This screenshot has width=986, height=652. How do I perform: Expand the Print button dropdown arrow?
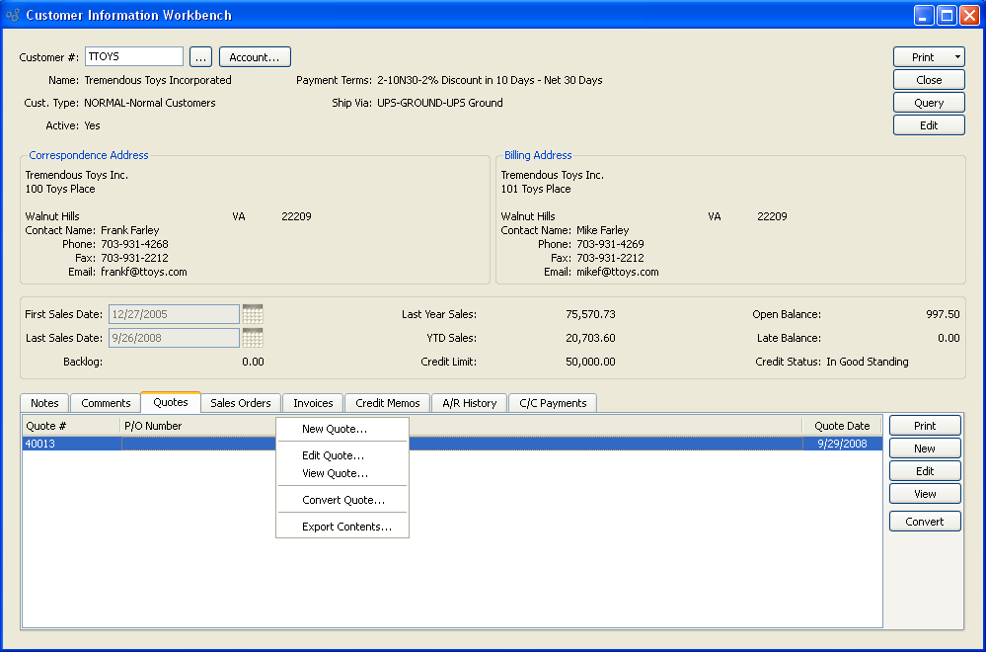tap(956, 57)
